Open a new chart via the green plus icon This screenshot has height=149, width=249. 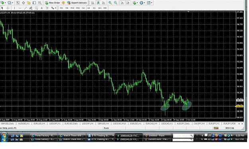2,3
